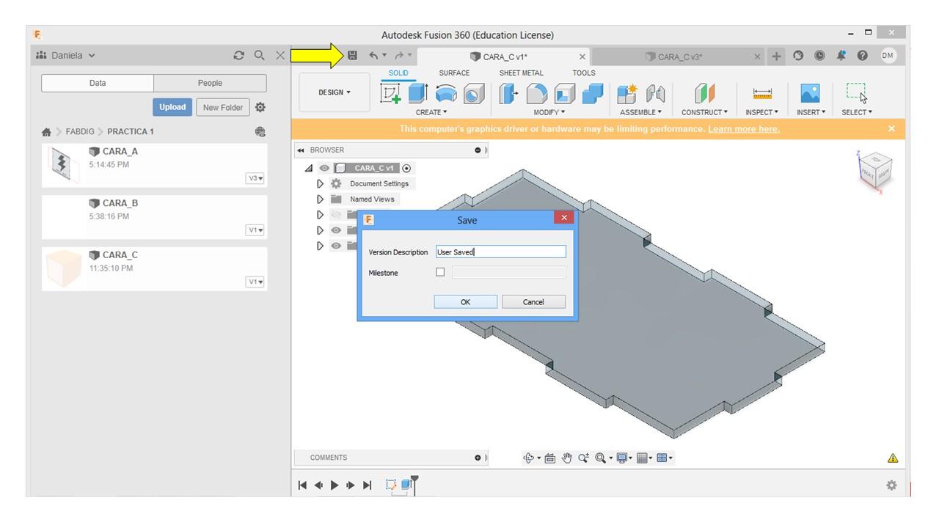Switch to the SHEET METAL tab
Viewport: 939px width, 528px height.
522,73
